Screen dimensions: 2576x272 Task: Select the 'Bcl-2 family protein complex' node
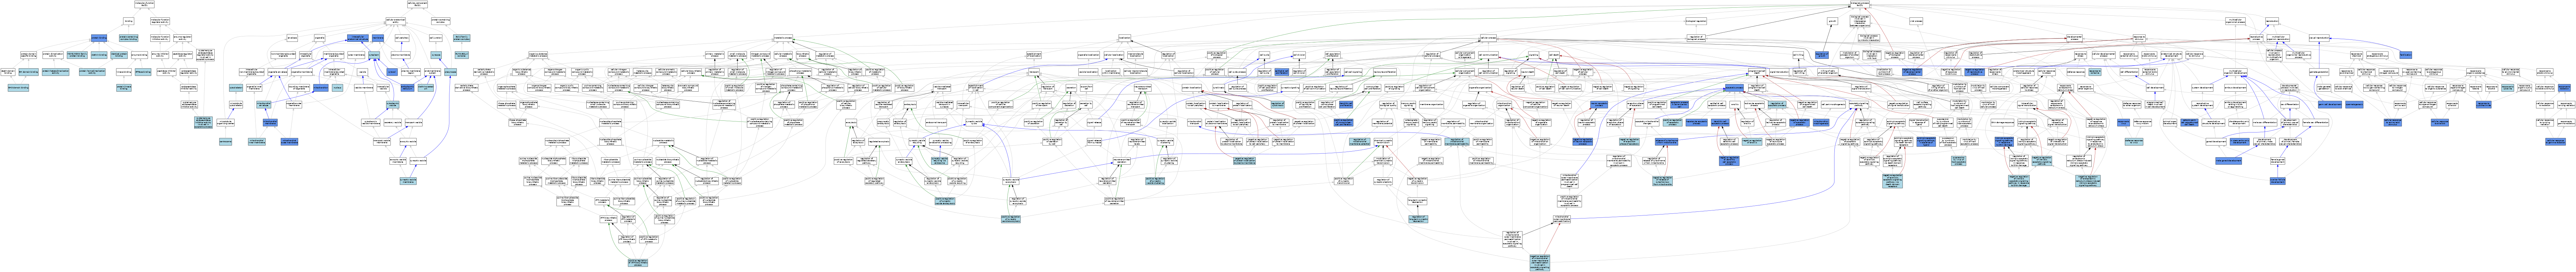[462, 38]
